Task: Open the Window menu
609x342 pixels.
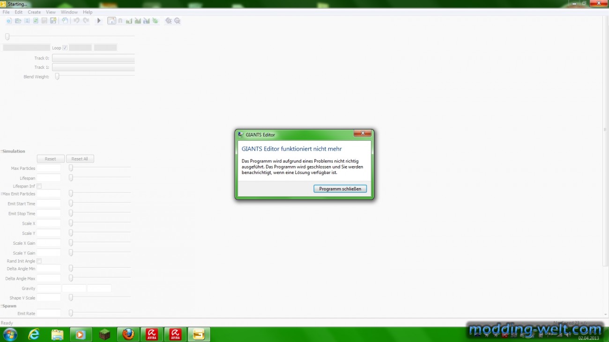Action: click(69, 12)
